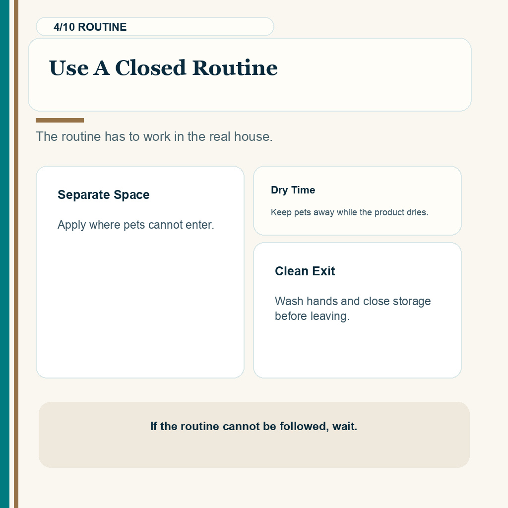The width and height of the screenshot is (508, 508).
Task: Click the Clean Exit heading
Action: pyautogui.click(x=305, y=271)
